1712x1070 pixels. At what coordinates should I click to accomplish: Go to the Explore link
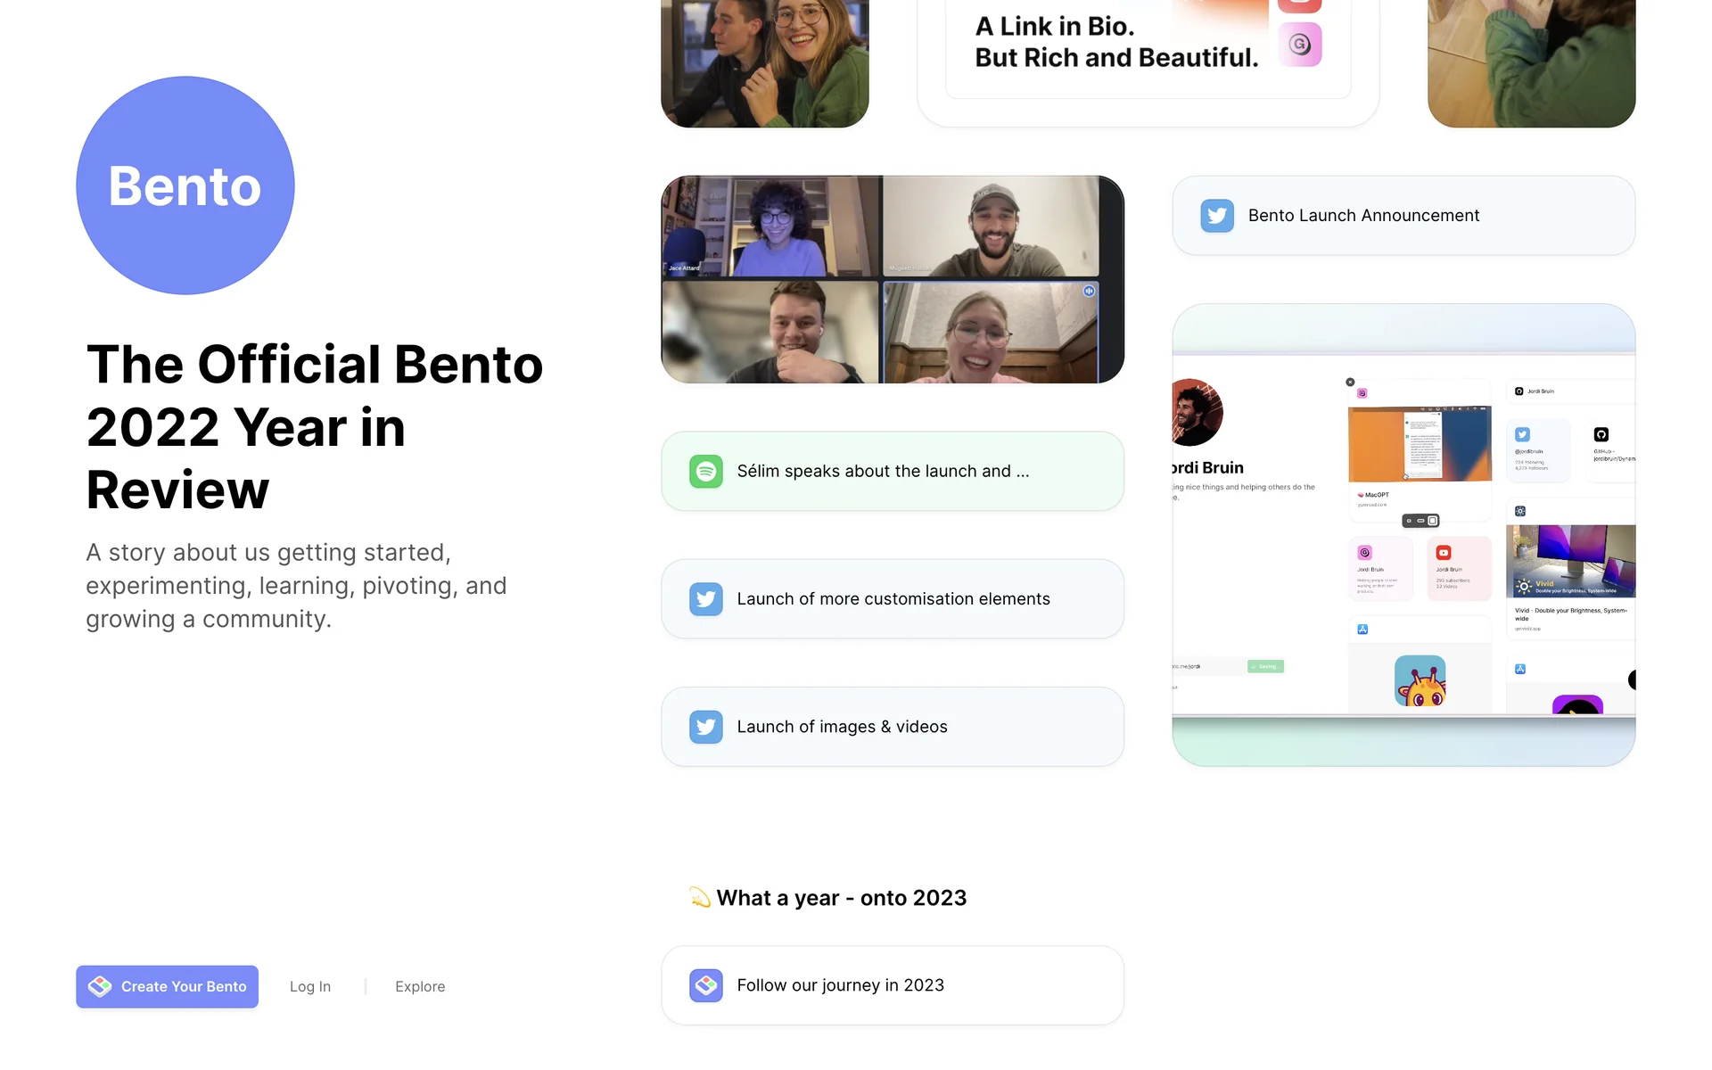[420, 986]
